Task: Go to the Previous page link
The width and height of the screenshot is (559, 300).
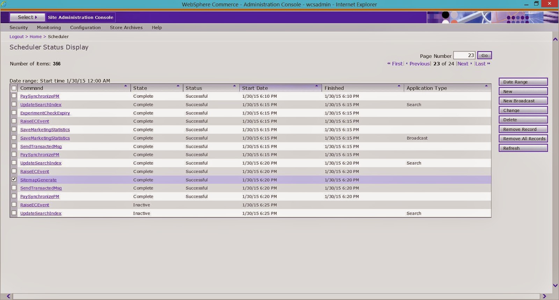Action: [x=418, y=63]
